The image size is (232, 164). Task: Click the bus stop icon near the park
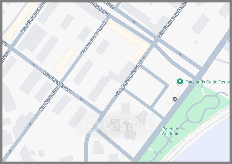point(175,99)
